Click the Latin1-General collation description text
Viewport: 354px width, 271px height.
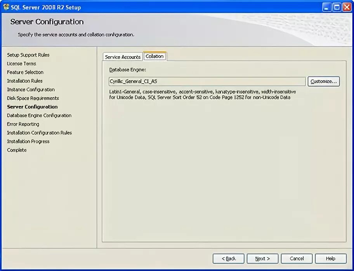(203, 95)
